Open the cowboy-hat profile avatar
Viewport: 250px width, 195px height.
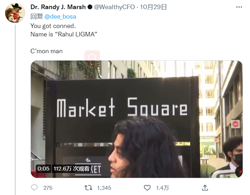click(x=15, y=13)
